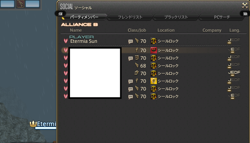Open the ブラックリスト tab
Screen dimensions: 250x143
tap(176, 17)
